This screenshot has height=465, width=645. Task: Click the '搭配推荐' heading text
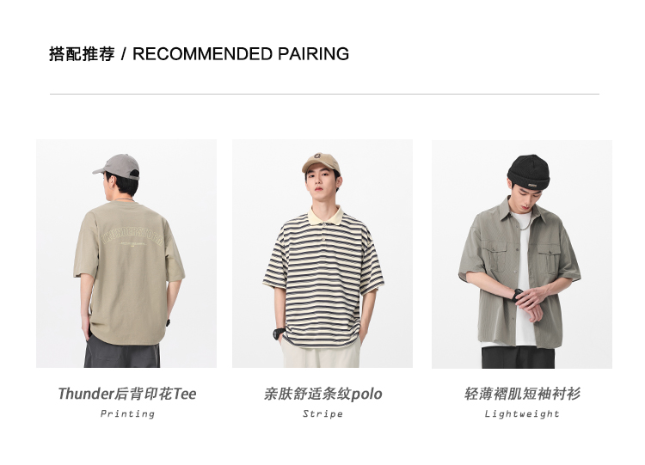click(82, 54)
